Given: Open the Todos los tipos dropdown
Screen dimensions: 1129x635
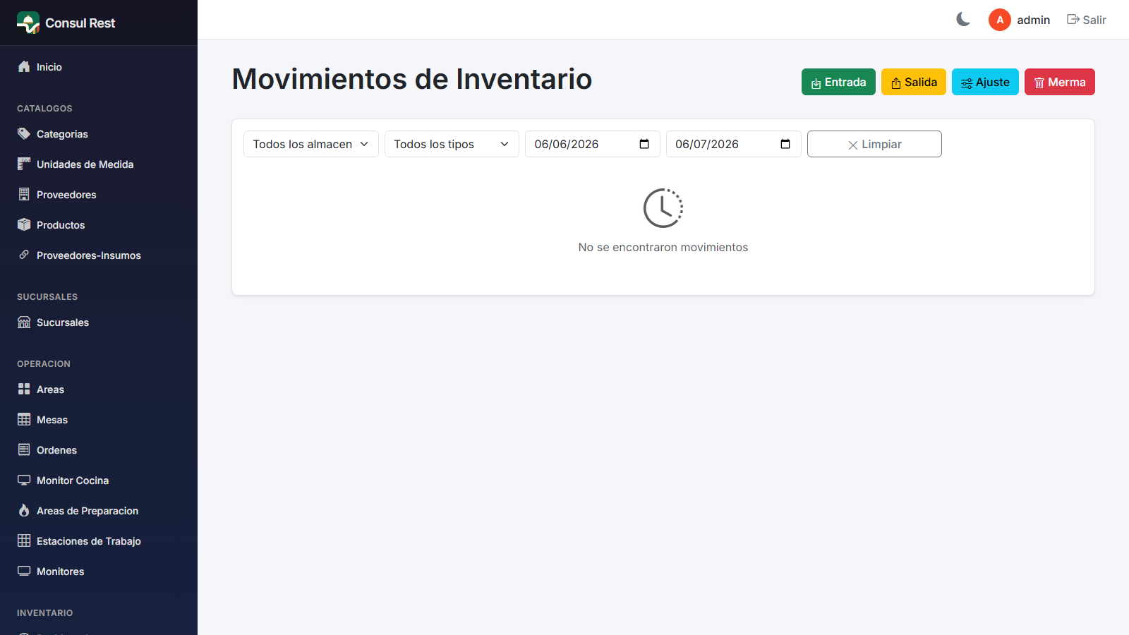Looking at the screenshot, I should 452,144.
